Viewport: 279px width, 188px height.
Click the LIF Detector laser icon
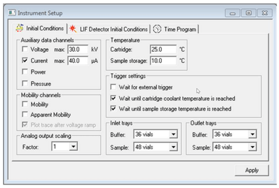click(x=73, y=29)
